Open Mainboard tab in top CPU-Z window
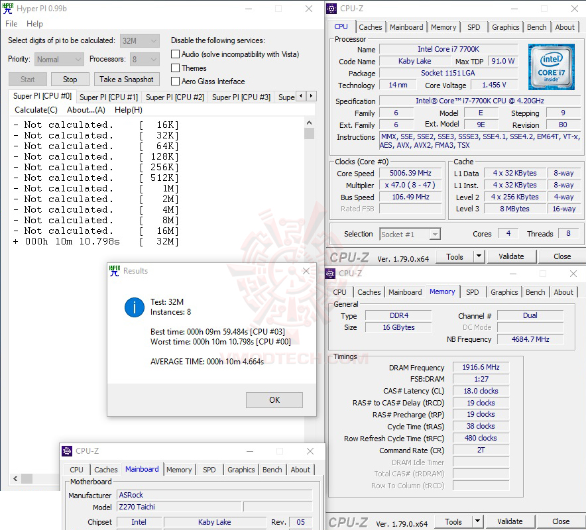Screen dimensions: 586x530 (406, 27)
